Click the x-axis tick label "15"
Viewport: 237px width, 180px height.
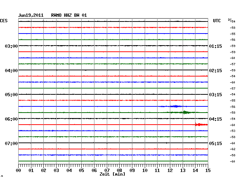[208, 170]
